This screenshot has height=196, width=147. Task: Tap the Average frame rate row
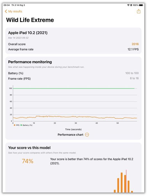point(73,49)
